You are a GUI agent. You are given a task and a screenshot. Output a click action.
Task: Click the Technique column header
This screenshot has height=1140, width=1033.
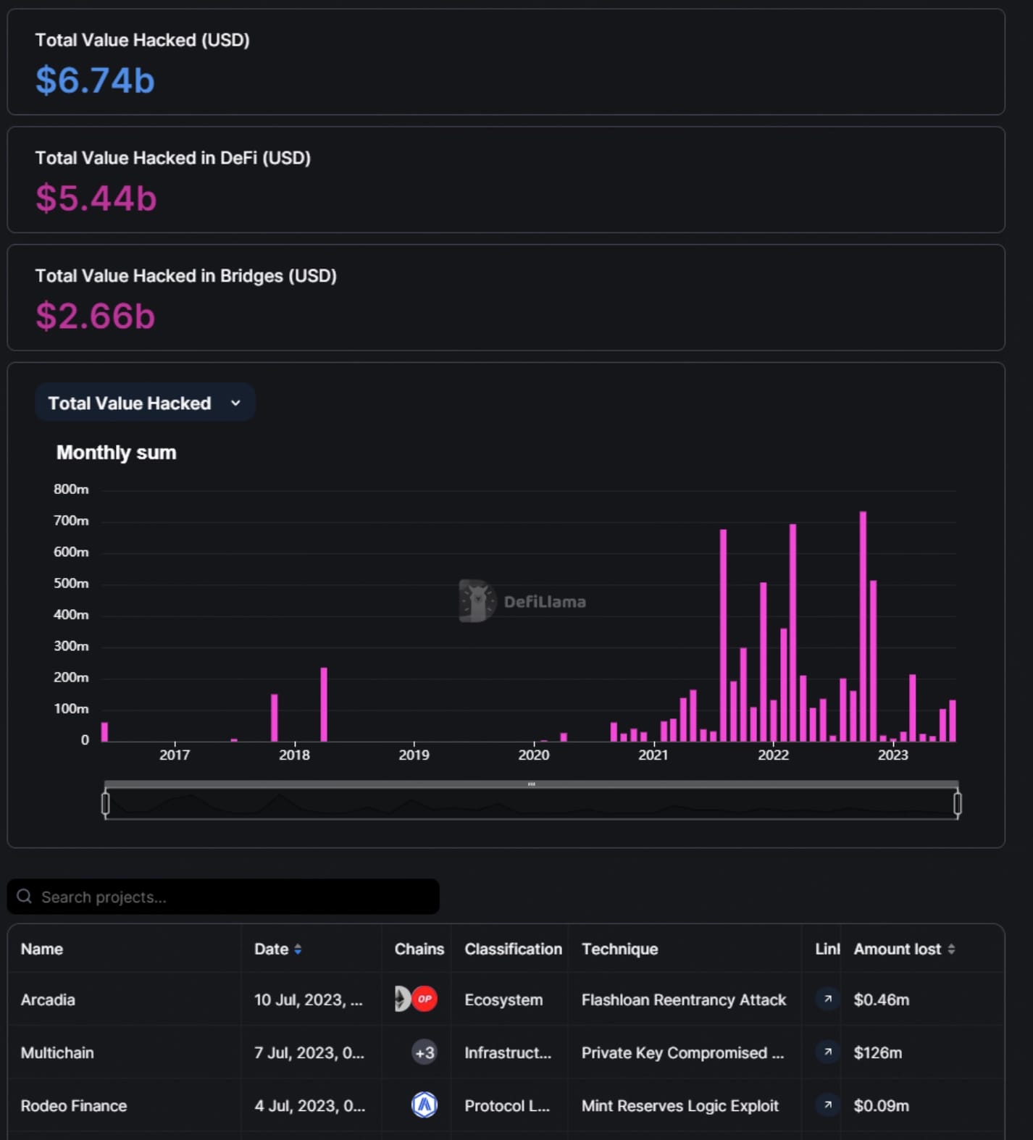[619, 949]
